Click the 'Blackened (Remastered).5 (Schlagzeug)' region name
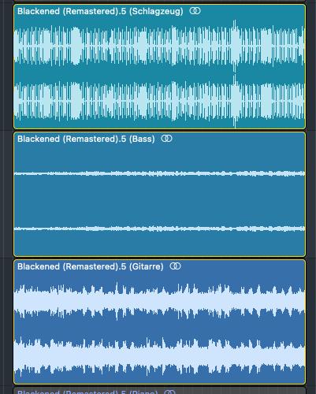 [x=100, y=11]
